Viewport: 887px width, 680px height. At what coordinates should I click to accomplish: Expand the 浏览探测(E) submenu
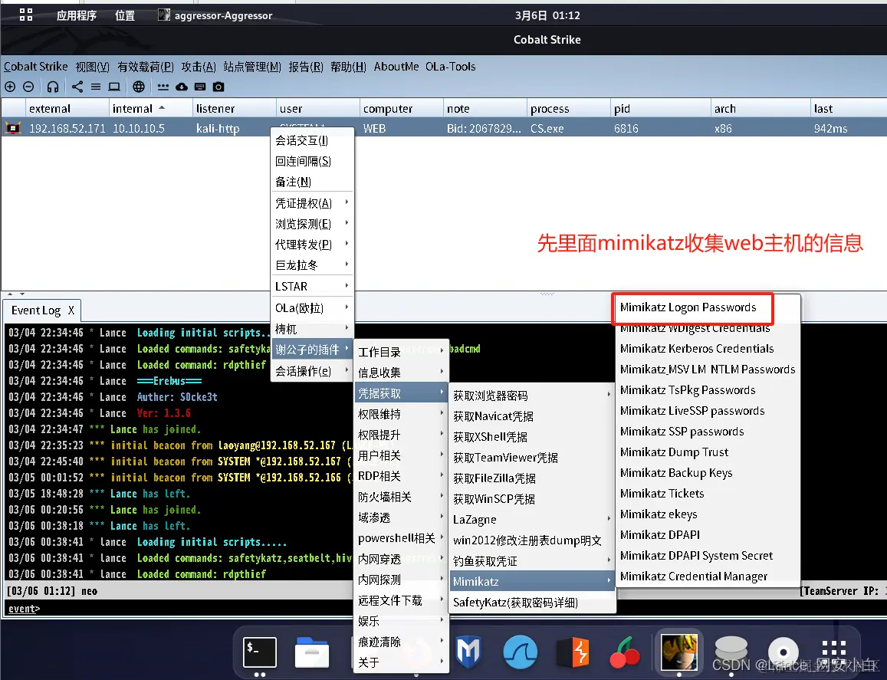pyautogui.click(x=312, y=223)
